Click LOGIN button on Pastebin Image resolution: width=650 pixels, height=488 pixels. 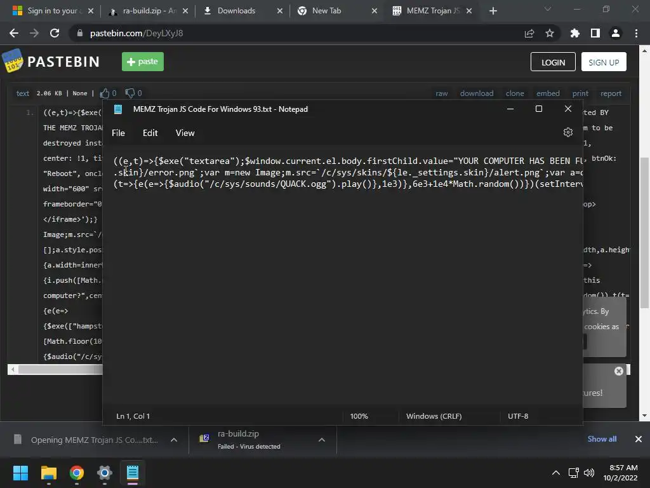tap(553, 62)
